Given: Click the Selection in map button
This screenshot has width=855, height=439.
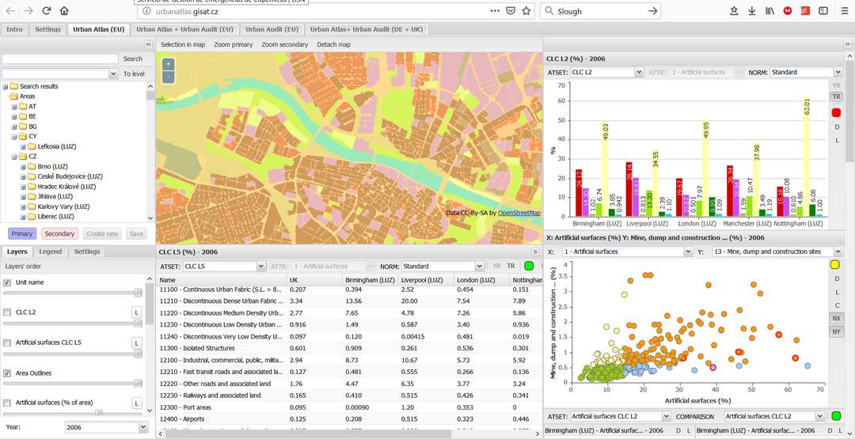Looking at the screenshot, I should point(183,44).
